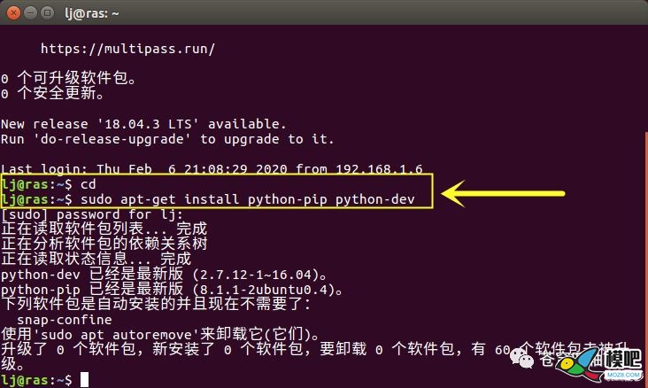Click the python-pip version 8.1.1-2ubuntu0.4 line
The width and height of the screenshot is (648, 388).
tap(172, 290)
